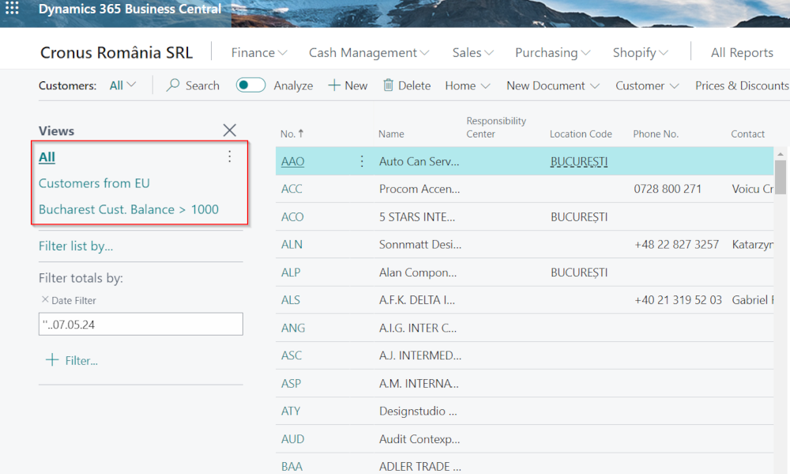Screen dimensions: 790x474
Task: Open the Home action dropdown
Action: tap(468, 85)
